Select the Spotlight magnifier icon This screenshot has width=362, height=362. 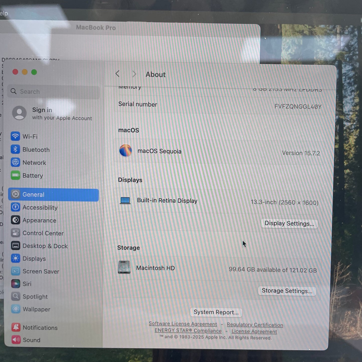click(16, 296)
